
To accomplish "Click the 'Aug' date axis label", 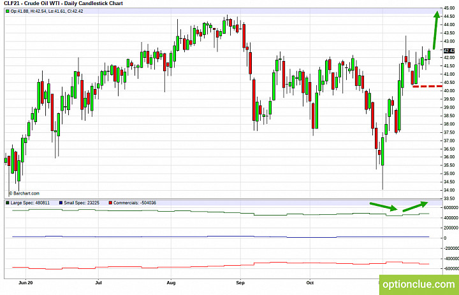I will point(171,283).
